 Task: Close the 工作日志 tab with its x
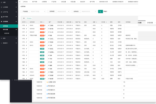pyautogui.click(x=30, y=2)
